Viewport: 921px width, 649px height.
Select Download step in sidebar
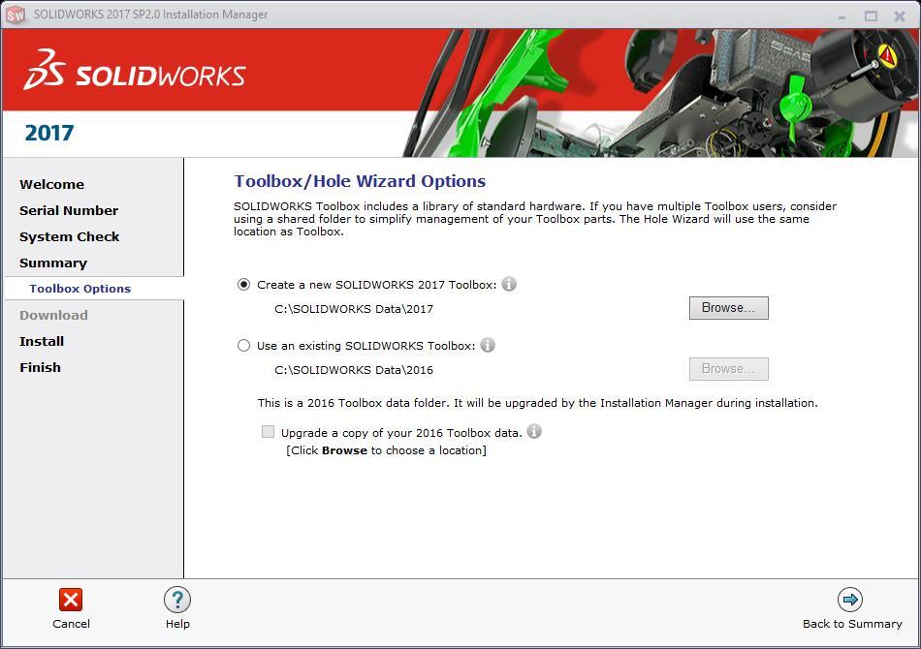53,315
